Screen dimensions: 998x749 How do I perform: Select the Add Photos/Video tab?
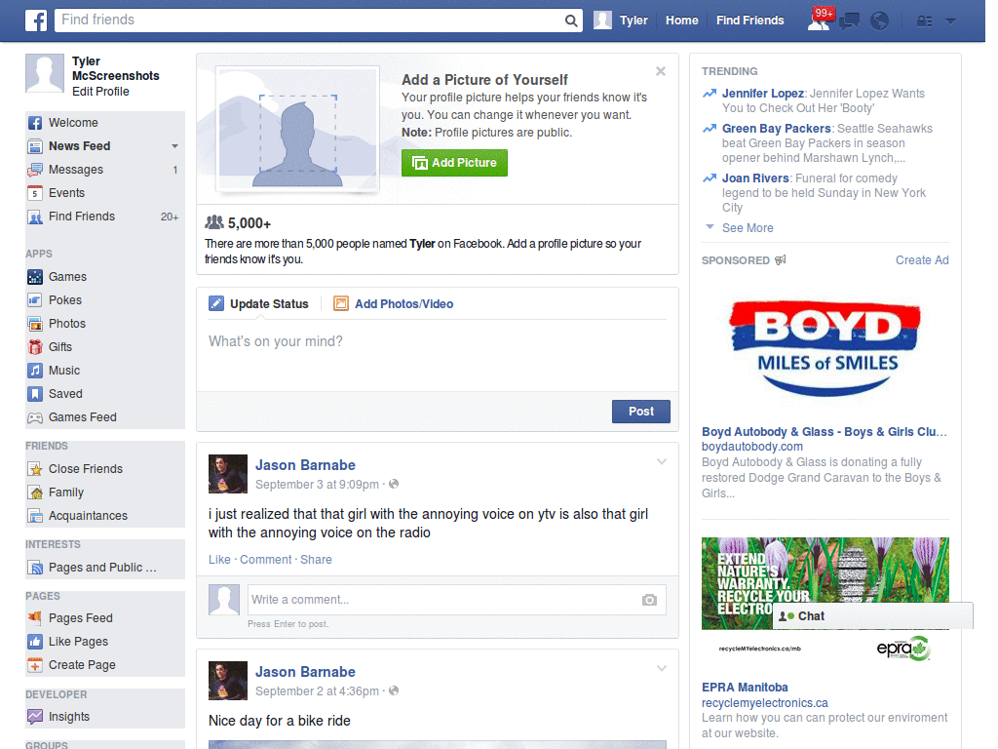point(394,304)
